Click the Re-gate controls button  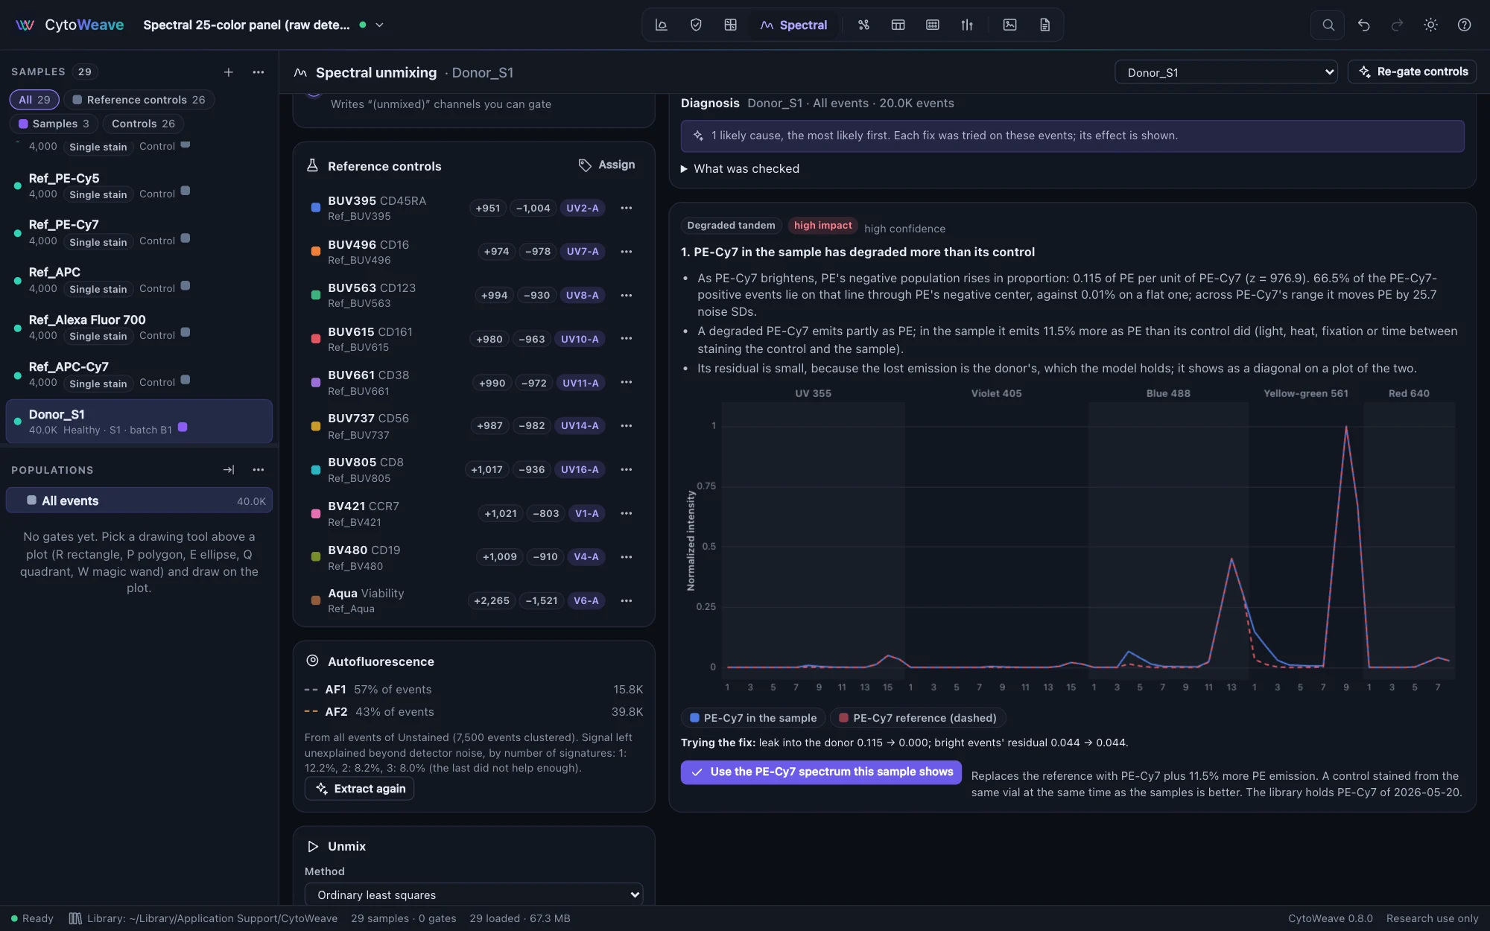(x=1413, y=72)
